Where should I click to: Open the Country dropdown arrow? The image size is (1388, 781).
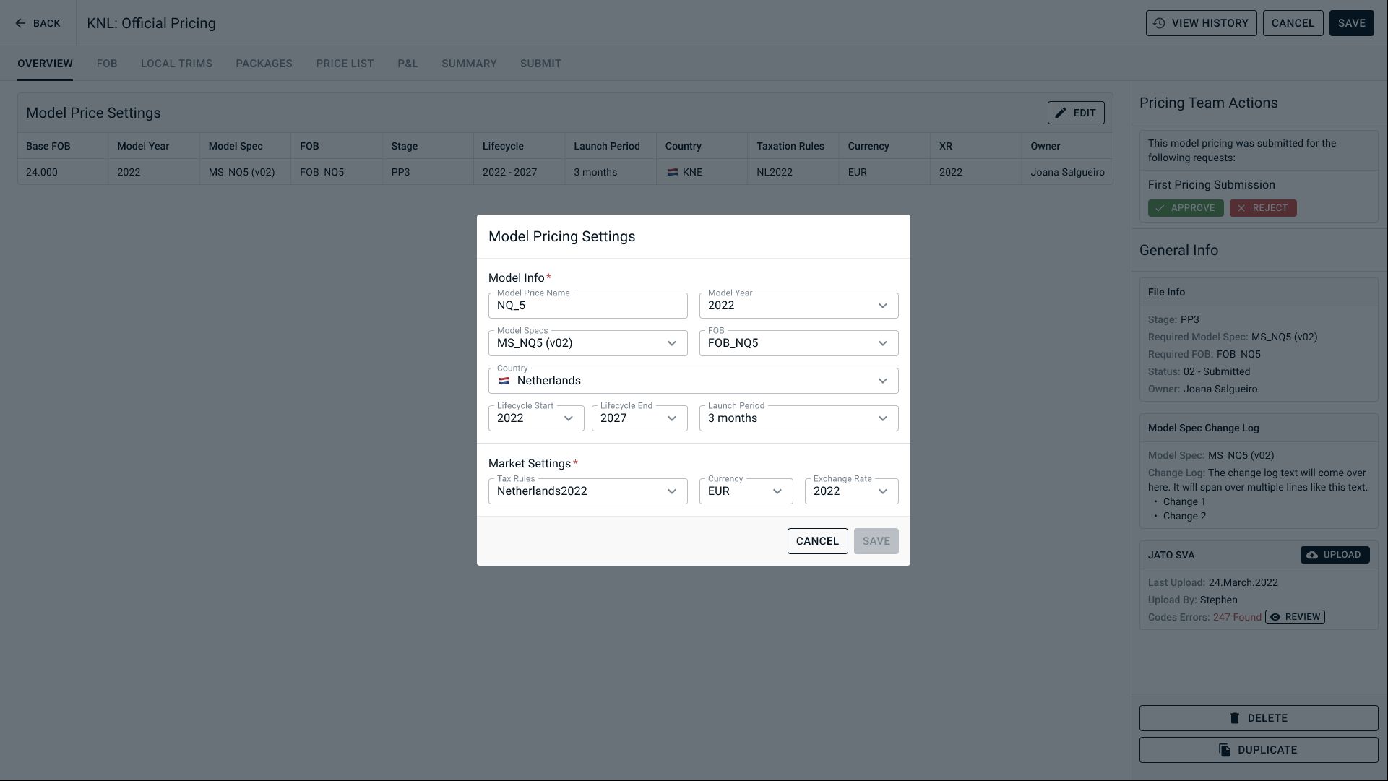882,381
